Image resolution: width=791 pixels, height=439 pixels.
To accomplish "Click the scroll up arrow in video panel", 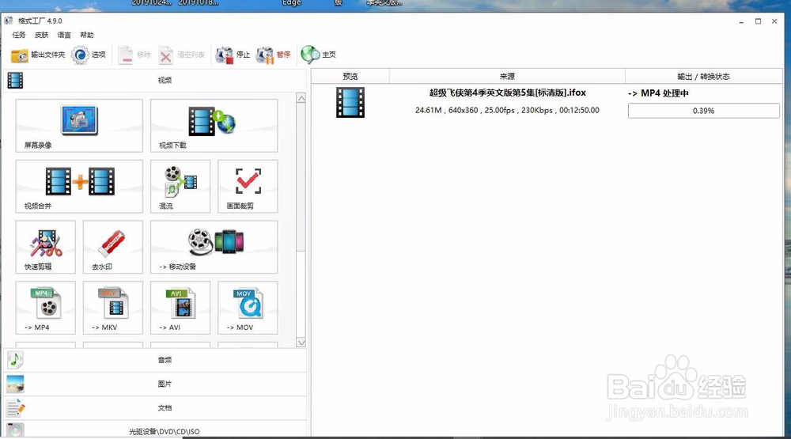I will 301,98.
